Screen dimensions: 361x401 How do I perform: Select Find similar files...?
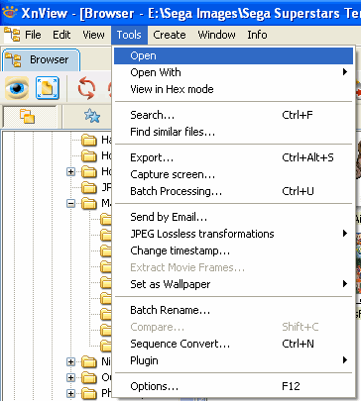(233, 132)
